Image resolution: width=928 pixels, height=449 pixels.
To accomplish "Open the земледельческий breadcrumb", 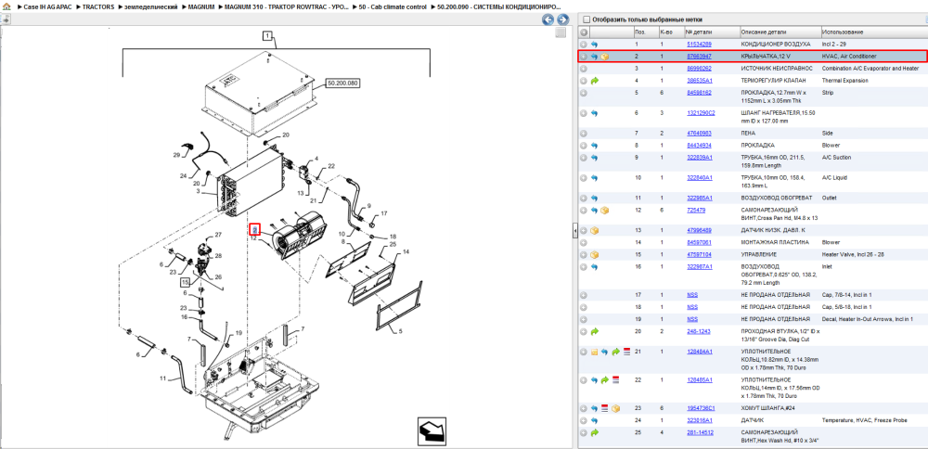I will click(151, 6).
